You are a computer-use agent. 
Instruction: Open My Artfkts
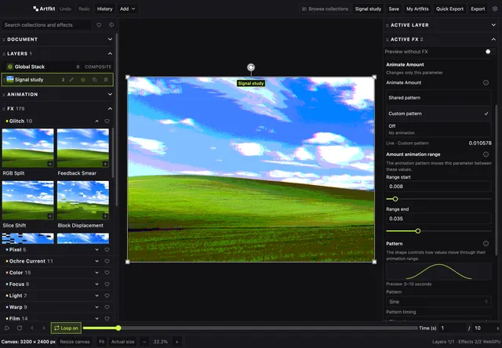pos(417,9)
